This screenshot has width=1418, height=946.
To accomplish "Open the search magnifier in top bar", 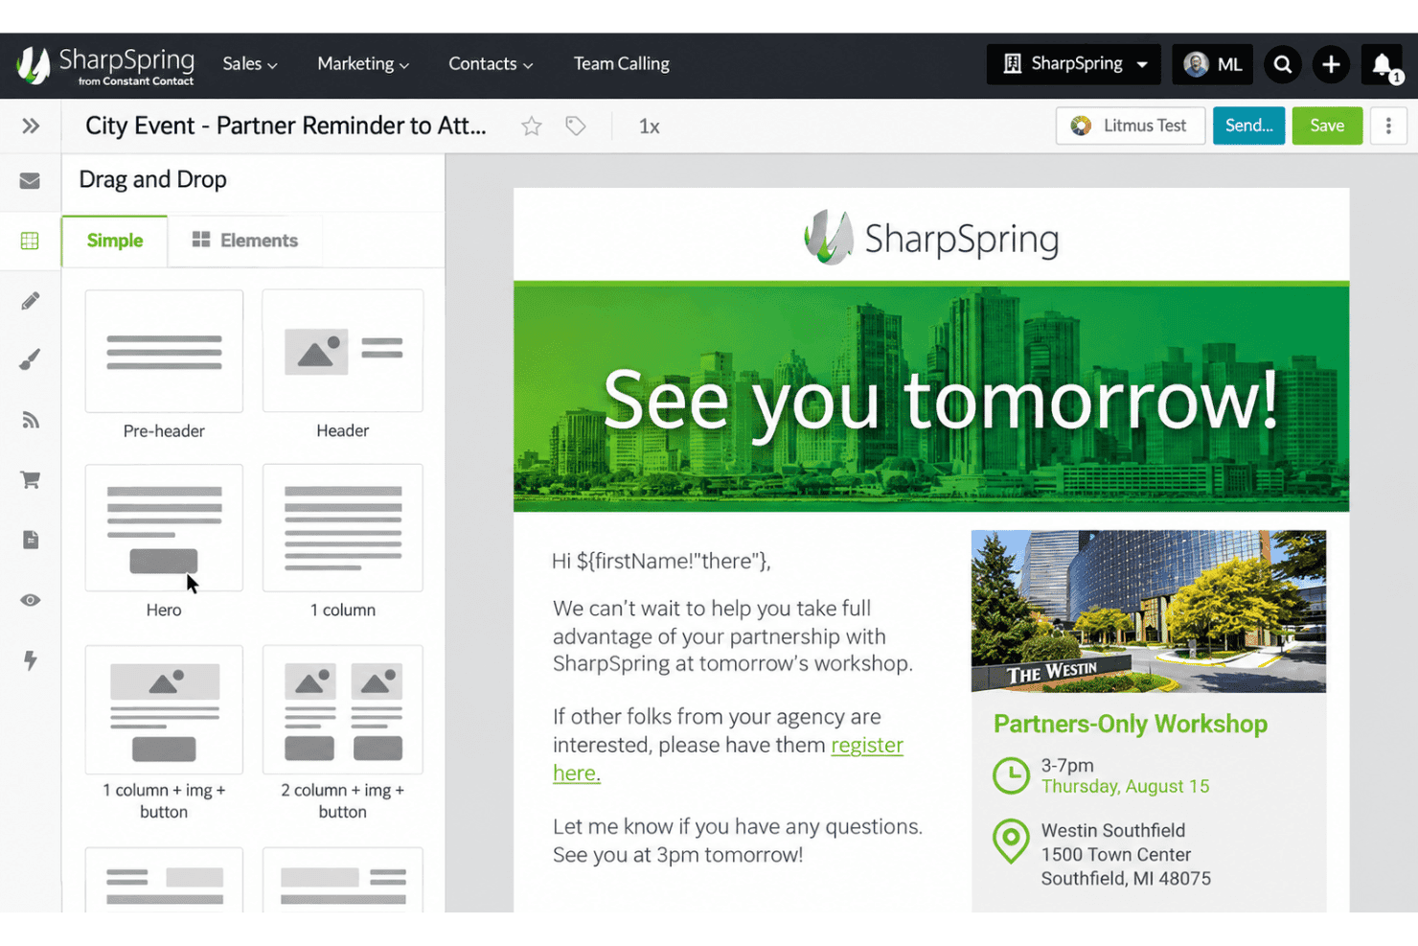I will point(1283,64).
